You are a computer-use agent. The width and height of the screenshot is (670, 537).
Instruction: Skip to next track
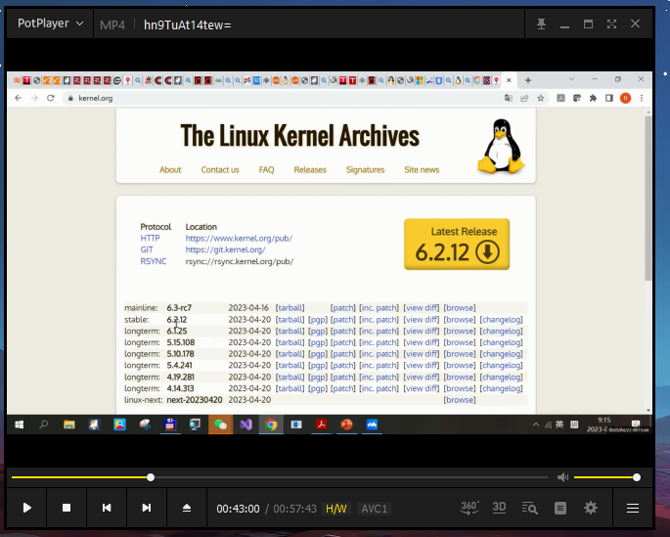point(146,508)
